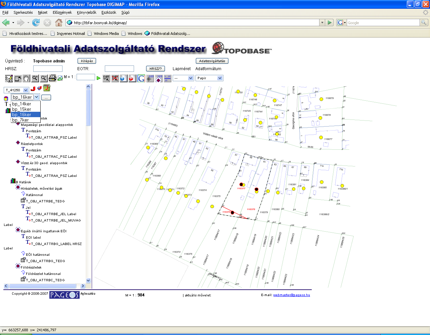The height and width of the screenshot is (335, 430).
Task: Click parcel label 116378 on map
Action: [x=251, y=209]
